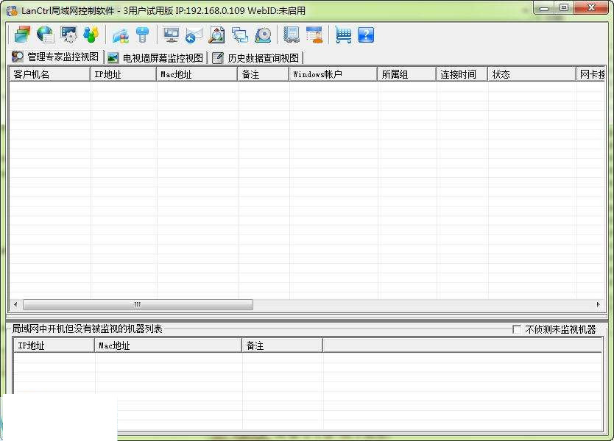Image resolution: width=614 pixels, height=441 pixels.
Task: Click the disc media toolbar icon
Action: click(x=263, y=35)
